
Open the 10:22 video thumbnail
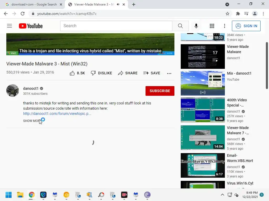click(203, 37)
